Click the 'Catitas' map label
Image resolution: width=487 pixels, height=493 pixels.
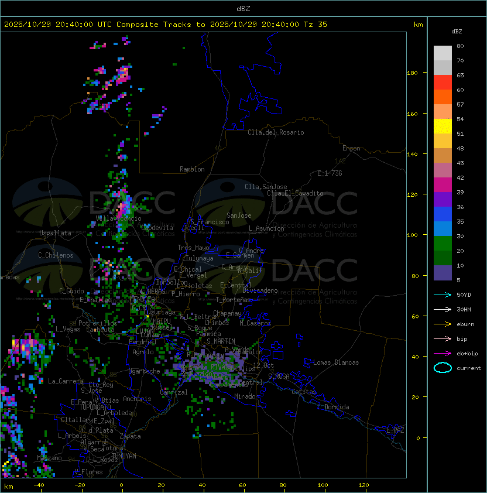tap(304, 392)
